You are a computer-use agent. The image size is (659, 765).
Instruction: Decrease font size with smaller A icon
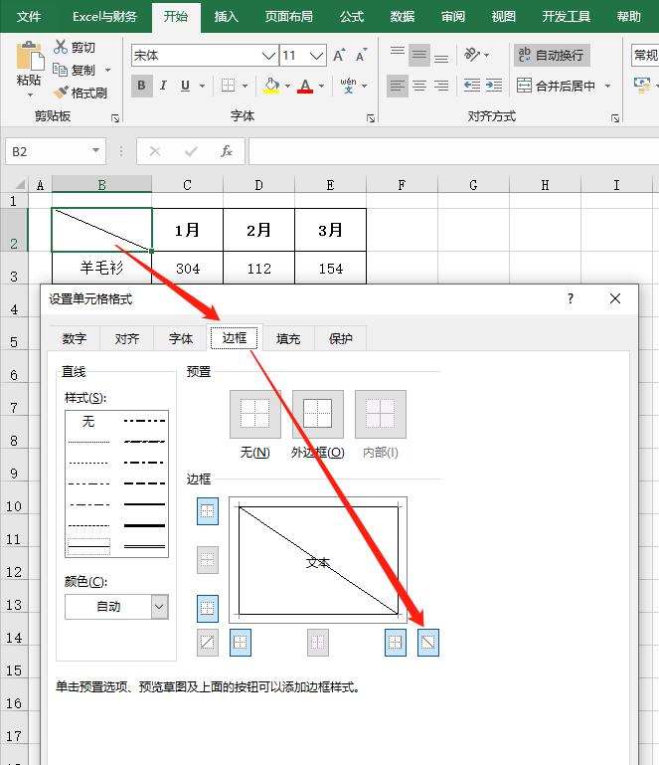[361, 55]
